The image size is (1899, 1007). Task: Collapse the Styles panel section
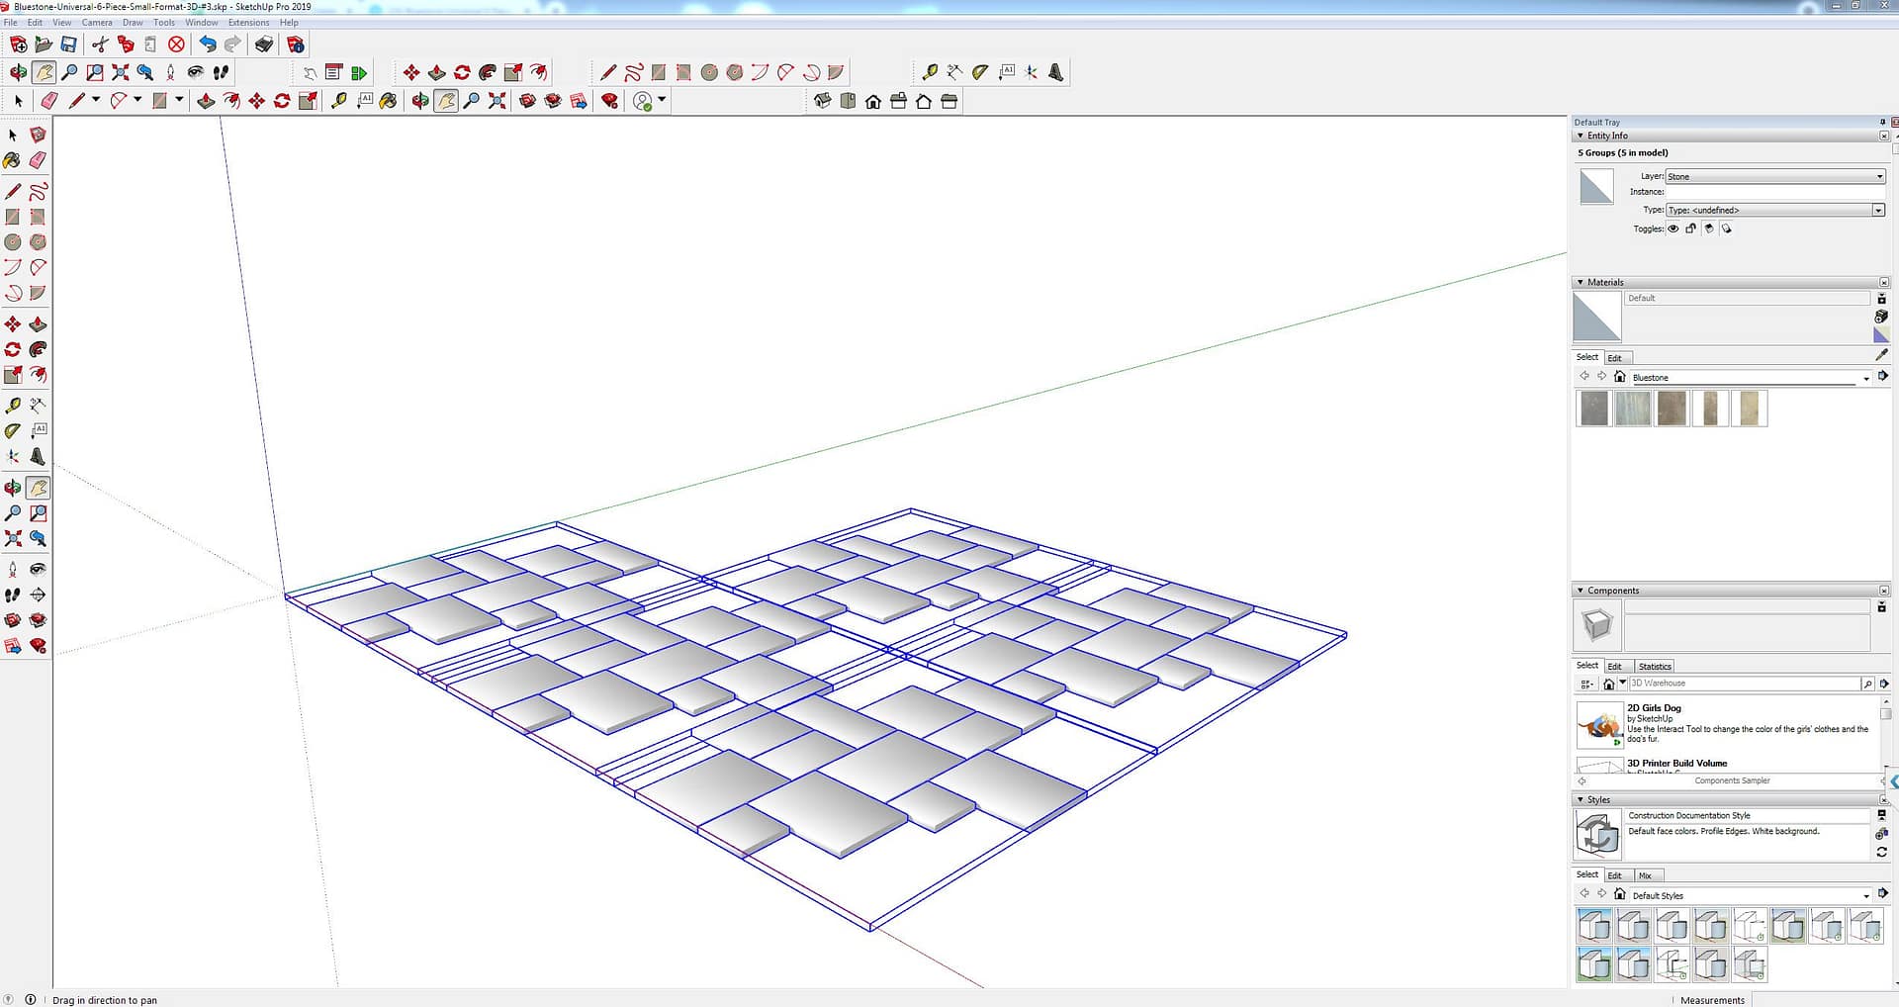point(1581,799)
